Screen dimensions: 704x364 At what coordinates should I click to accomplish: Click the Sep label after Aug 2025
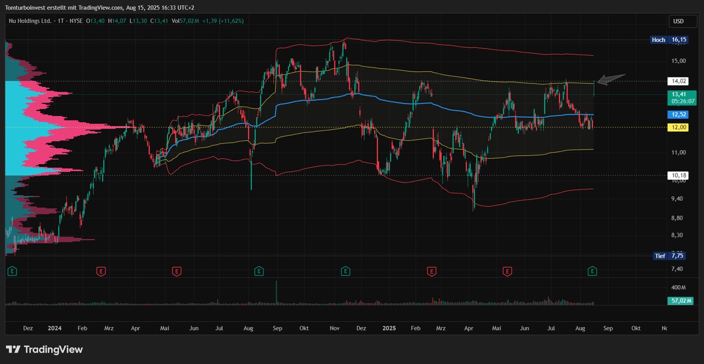(x=608, y=328)
